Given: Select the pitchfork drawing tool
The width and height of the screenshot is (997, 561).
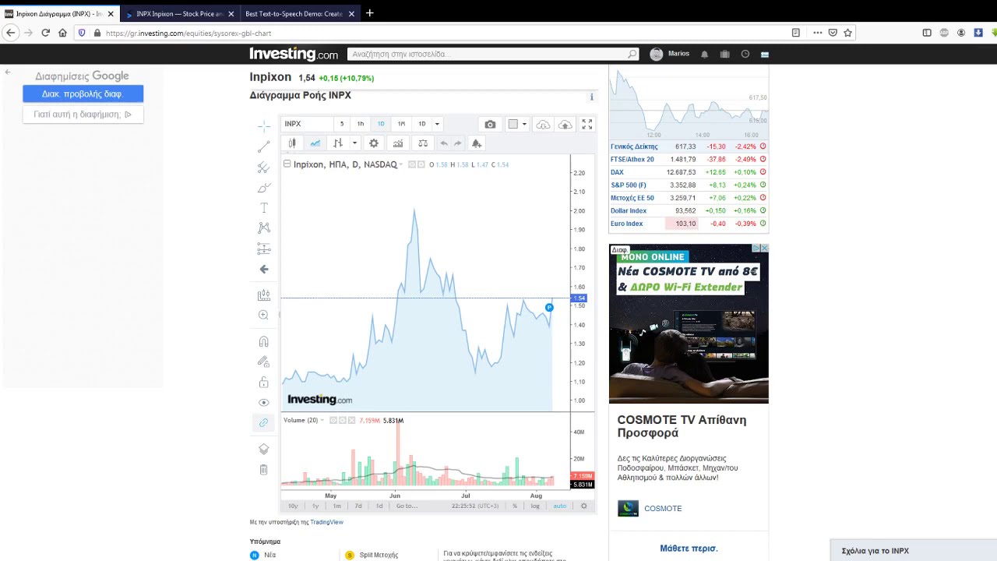Looking at the screenshot, I should [264, 167].
